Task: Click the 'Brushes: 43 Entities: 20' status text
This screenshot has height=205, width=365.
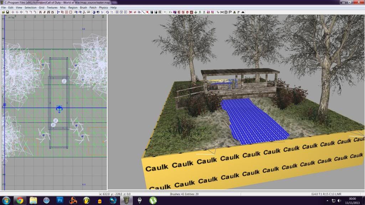Action: (184, 194)
